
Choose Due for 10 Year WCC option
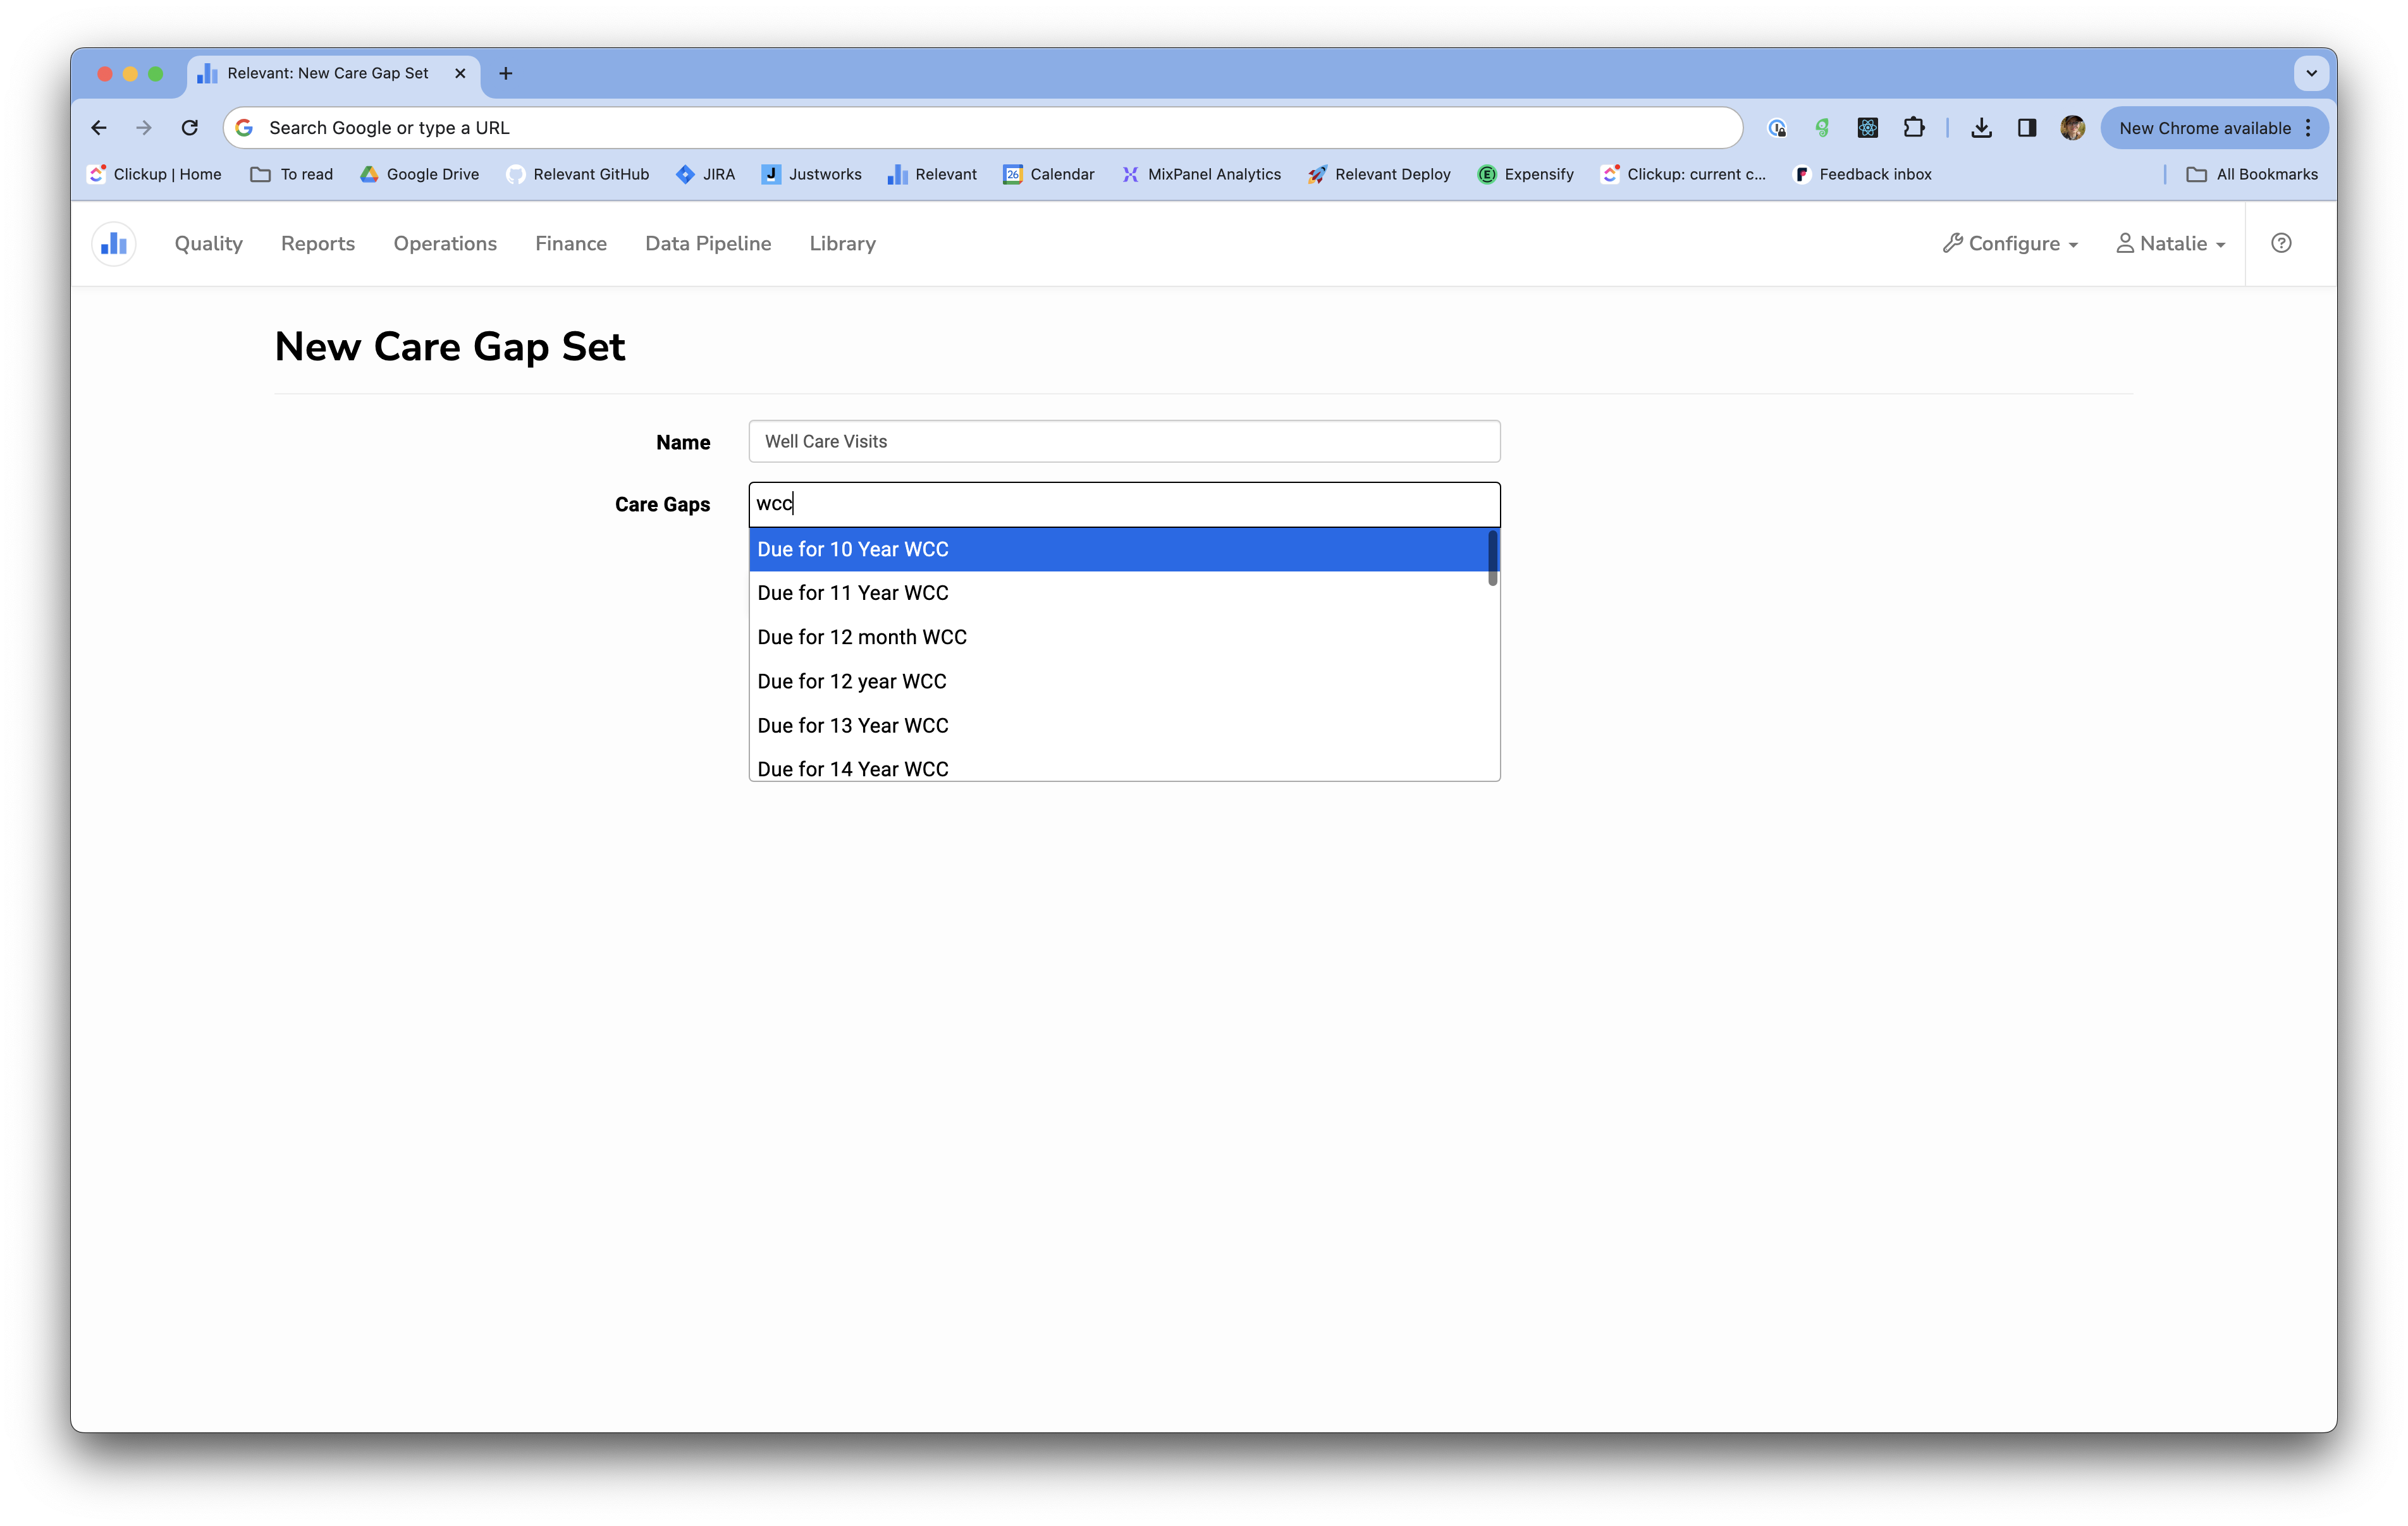(853, 549)
